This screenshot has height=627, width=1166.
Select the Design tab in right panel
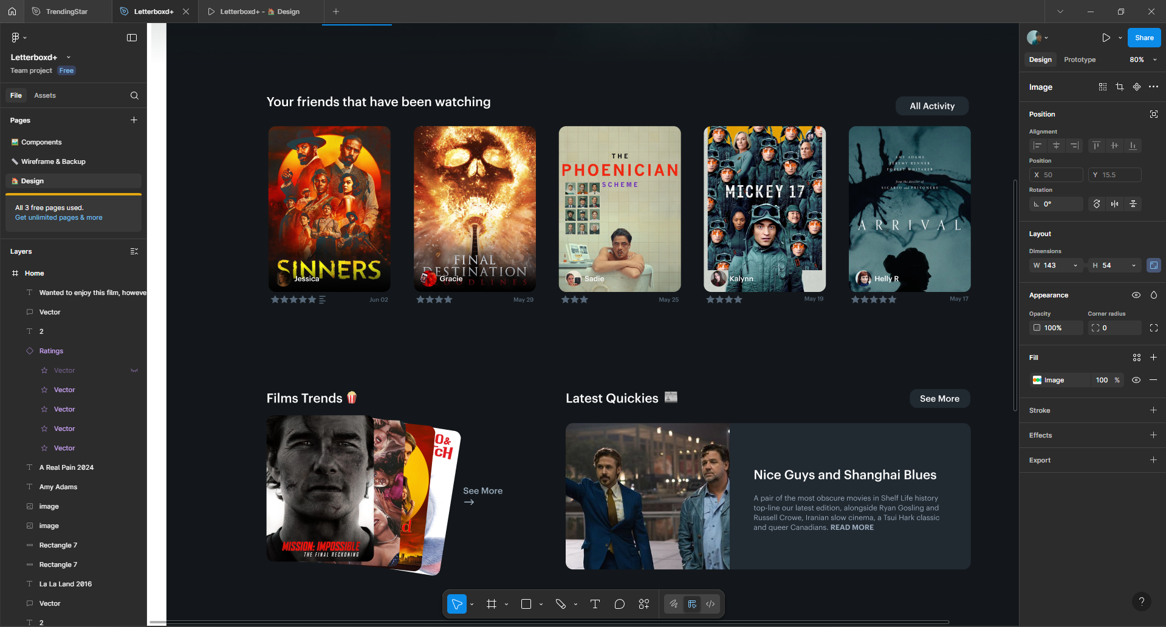click(x=1040, y=59)
